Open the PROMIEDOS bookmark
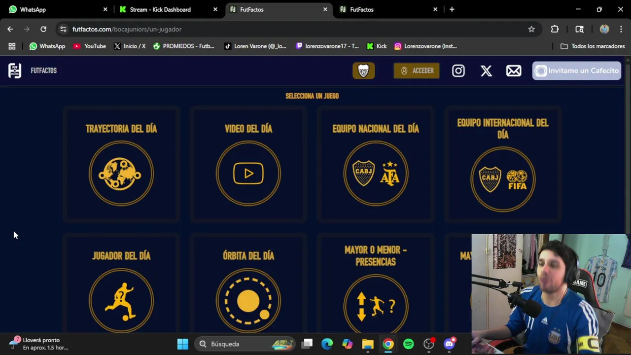This screenshot has height=355, width=631. tap(184, 46)
